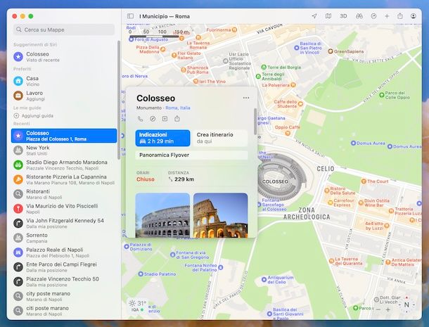
Task: Open Palazzo Reale di Napoli entry
Action: [64, 252]
